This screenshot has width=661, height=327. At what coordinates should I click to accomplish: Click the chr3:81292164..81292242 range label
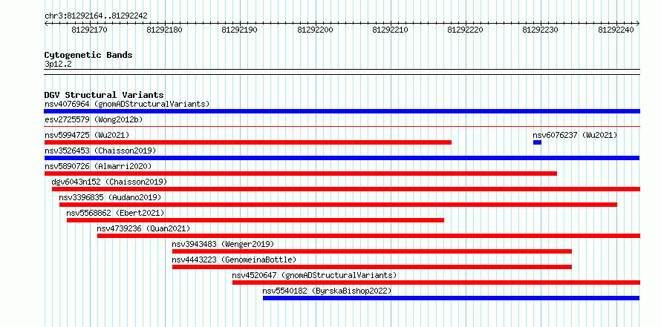pos(96,16)
